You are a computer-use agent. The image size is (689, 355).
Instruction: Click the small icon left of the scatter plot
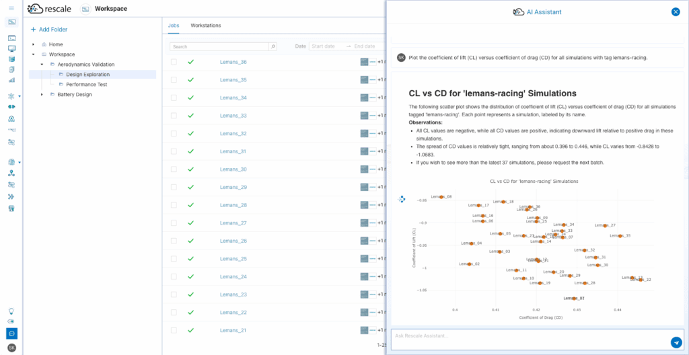[x=401, y=200]
